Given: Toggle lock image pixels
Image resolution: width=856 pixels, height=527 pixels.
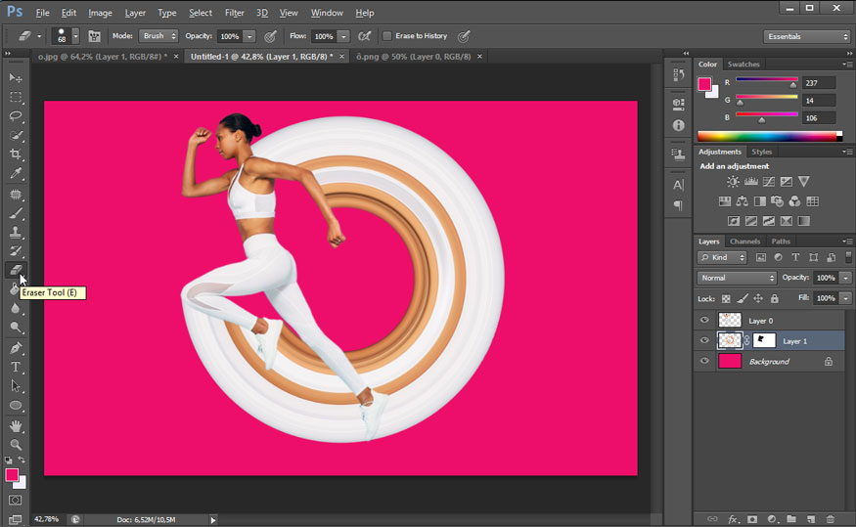Looking at the screenshot, I should (x=743, y=299).
